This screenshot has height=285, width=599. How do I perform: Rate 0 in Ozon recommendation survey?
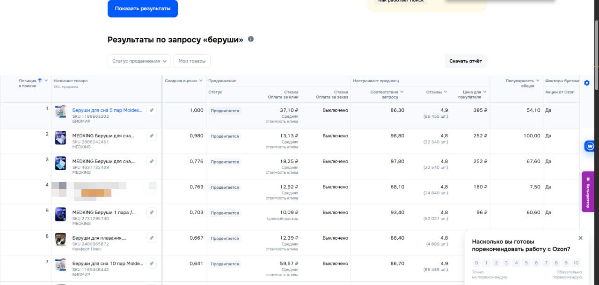coord(476,263)
